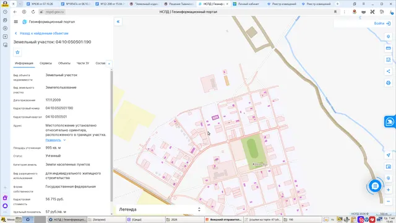
Task: Zoom out the map with minus button
Action: click(389, 201)
